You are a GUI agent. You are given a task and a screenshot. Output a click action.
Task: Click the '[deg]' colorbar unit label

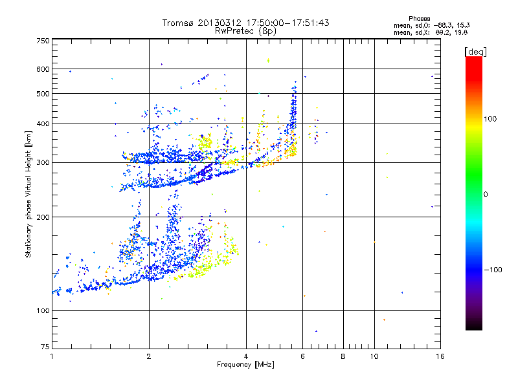pos(475,52)
